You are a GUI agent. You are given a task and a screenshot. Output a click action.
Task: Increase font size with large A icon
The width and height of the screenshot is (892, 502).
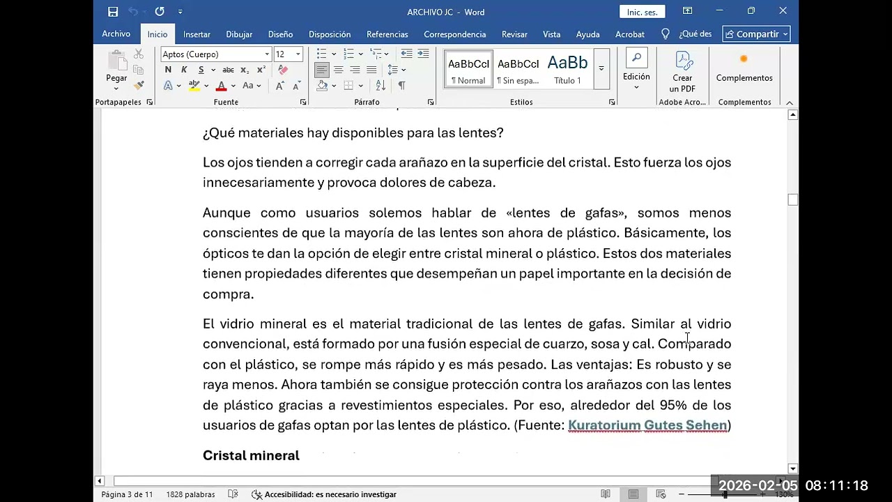pos(279,86)
